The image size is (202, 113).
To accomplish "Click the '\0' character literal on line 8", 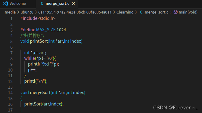I will tap(50, 58).
